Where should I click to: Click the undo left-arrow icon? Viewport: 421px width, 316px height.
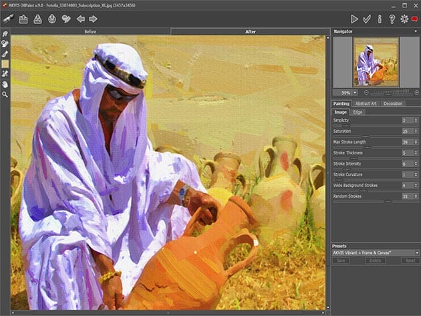pos(81,19)
